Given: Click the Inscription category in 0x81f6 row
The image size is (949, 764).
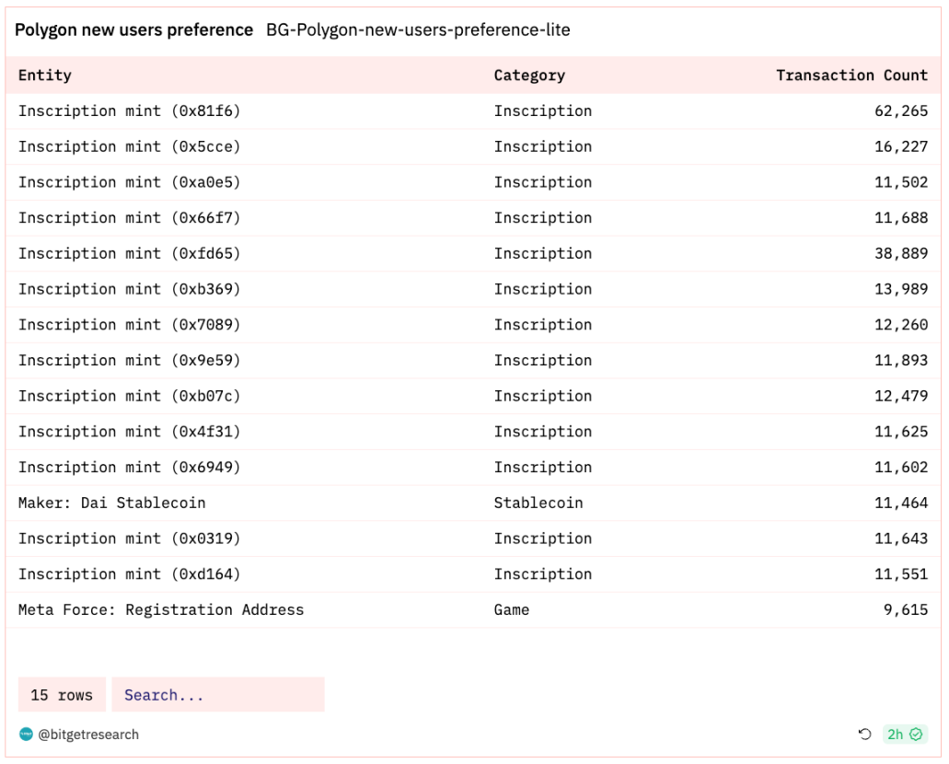Looking at the screenshot, I should 543,110.
